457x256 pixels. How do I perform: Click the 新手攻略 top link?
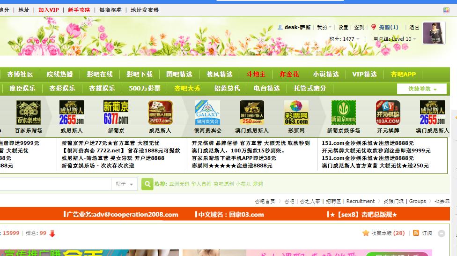(79, 10)
